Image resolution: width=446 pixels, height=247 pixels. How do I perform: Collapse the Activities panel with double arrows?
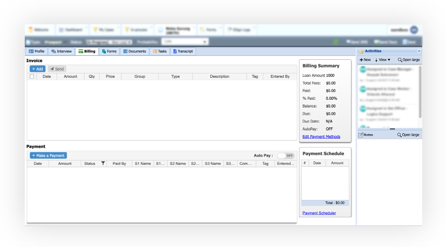coord(419,51)
